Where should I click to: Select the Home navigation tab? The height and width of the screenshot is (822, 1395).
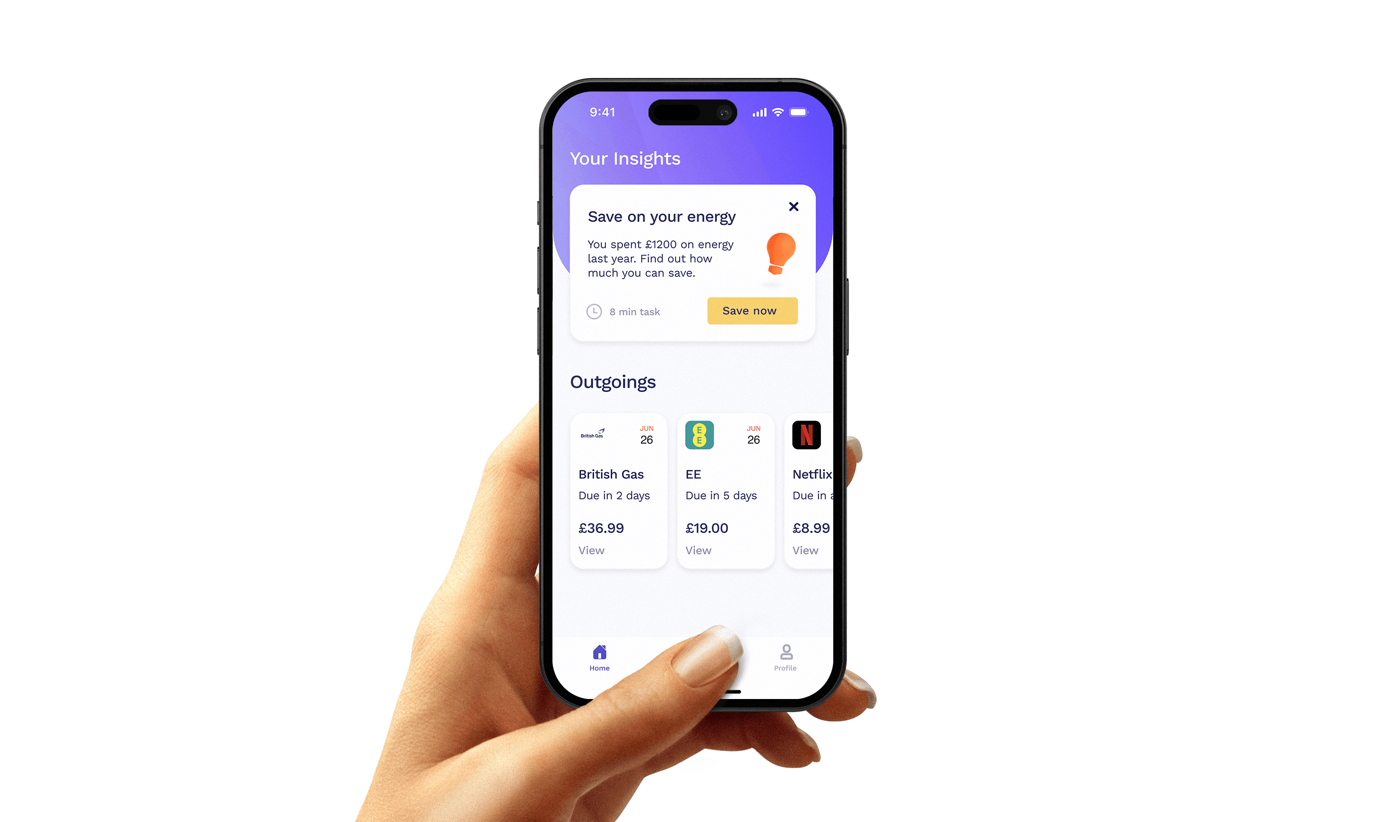point(599,657)
